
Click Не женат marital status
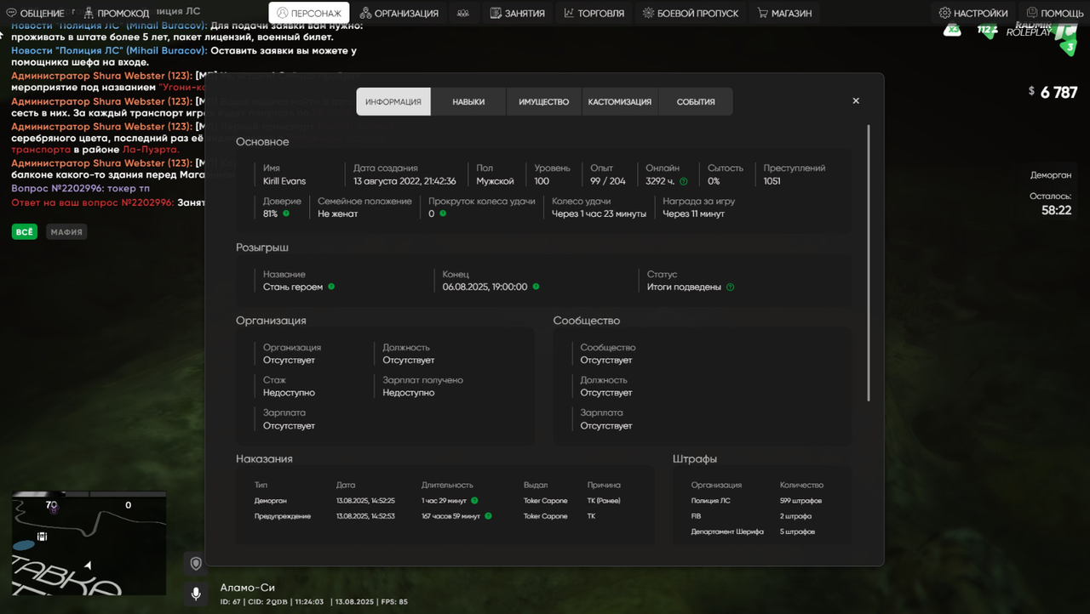point(338,213)
